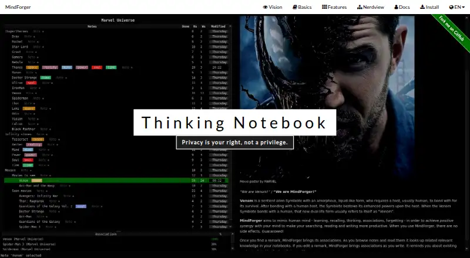
Task: Click the "Note 'Venom' selected" status text
Action: point(22,255)
